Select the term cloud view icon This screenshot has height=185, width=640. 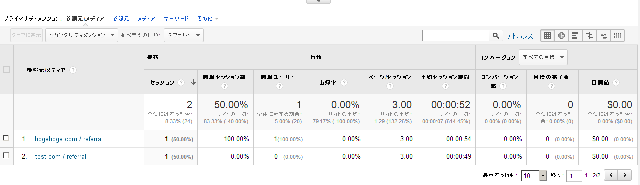point(604,35)
